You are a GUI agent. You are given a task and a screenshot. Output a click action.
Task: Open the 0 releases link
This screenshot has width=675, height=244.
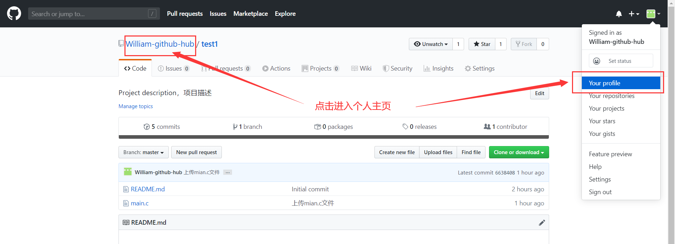[419, 127]
